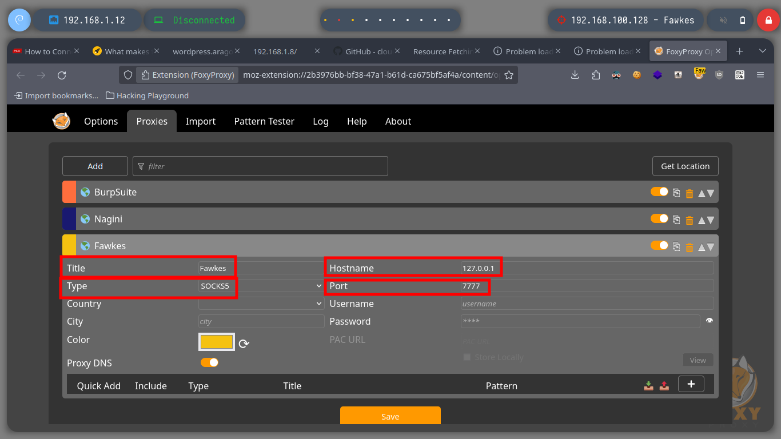Open the proxy Type dropdown
The width and height of the screenshot is (781, 439).
pos(261,285)
